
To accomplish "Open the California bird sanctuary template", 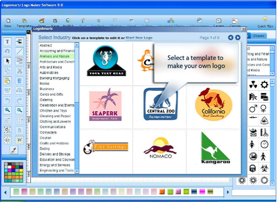I will click(213, 104).
